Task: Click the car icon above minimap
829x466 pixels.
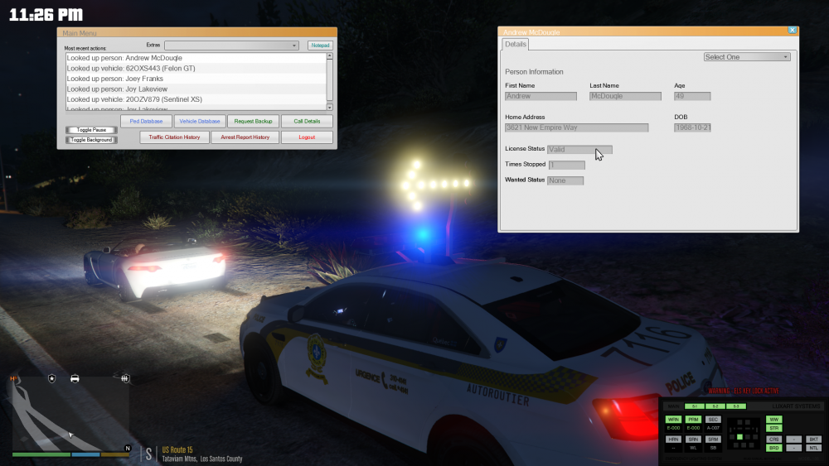Action: 75,378
